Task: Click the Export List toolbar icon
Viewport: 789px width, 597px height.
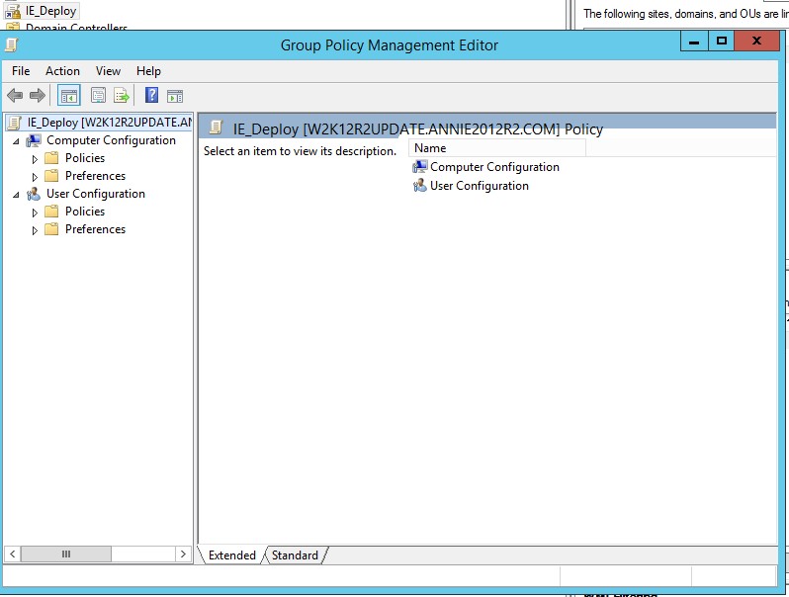Action: click(x=122, y=96)
